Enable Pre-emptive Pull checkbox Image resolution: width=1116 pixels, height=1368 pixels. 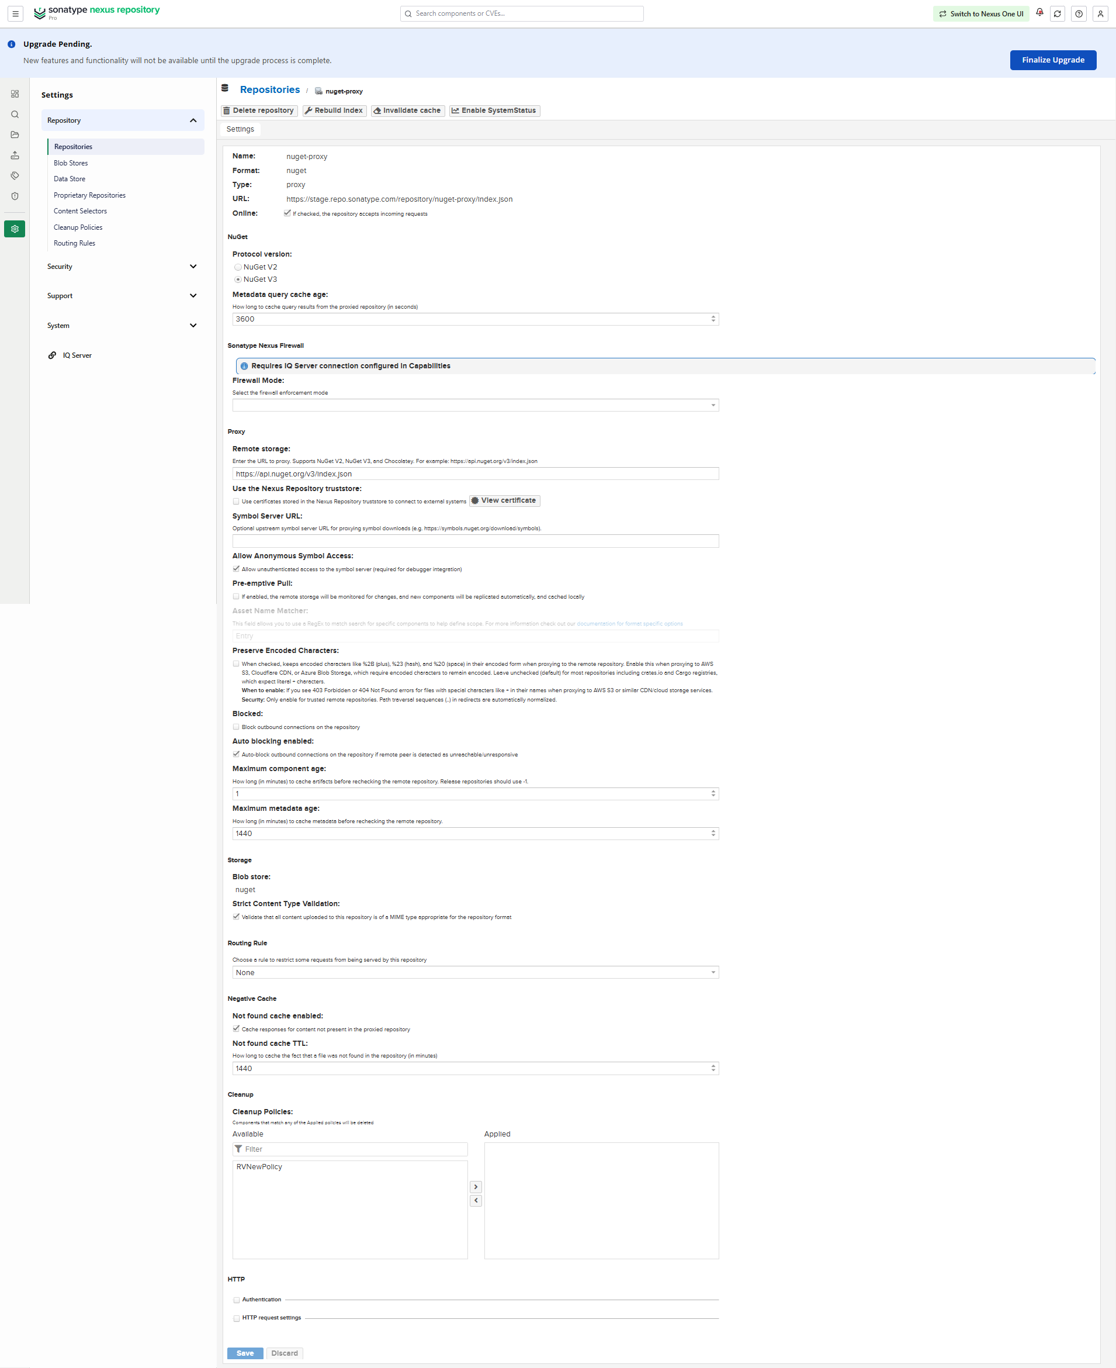236,596
